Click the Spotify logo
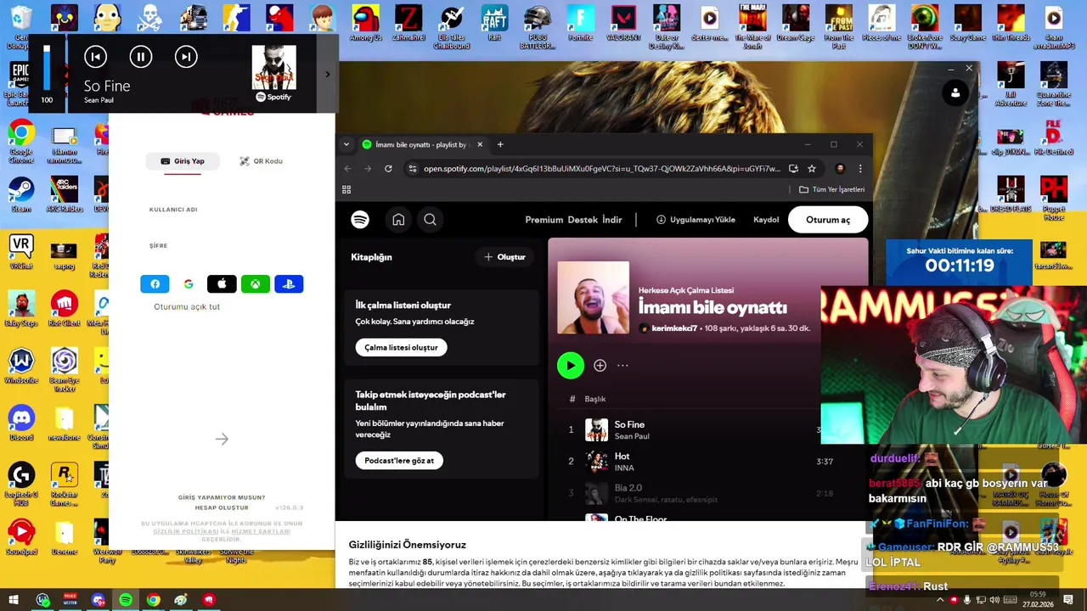Image resolution: width=1087 pixels, height=611 pixels. click(x=360, y=220)
